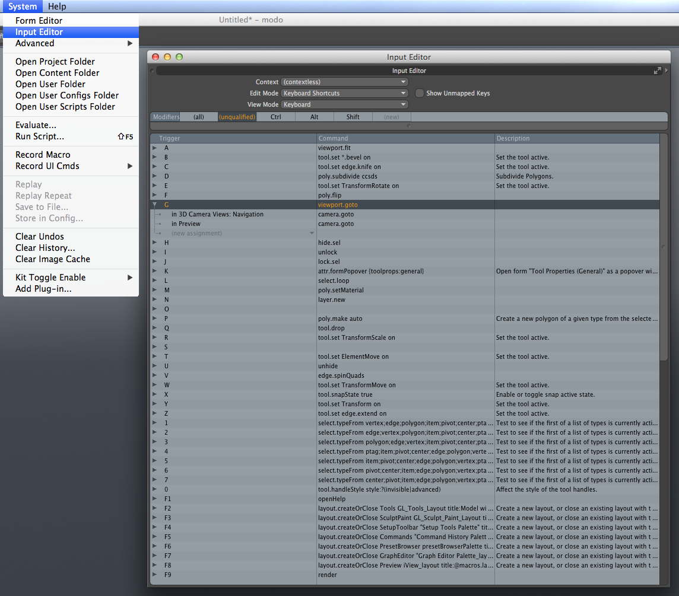679x596 pixels.
Task: Expand the F1 trigger row
Action: point(154,499)
